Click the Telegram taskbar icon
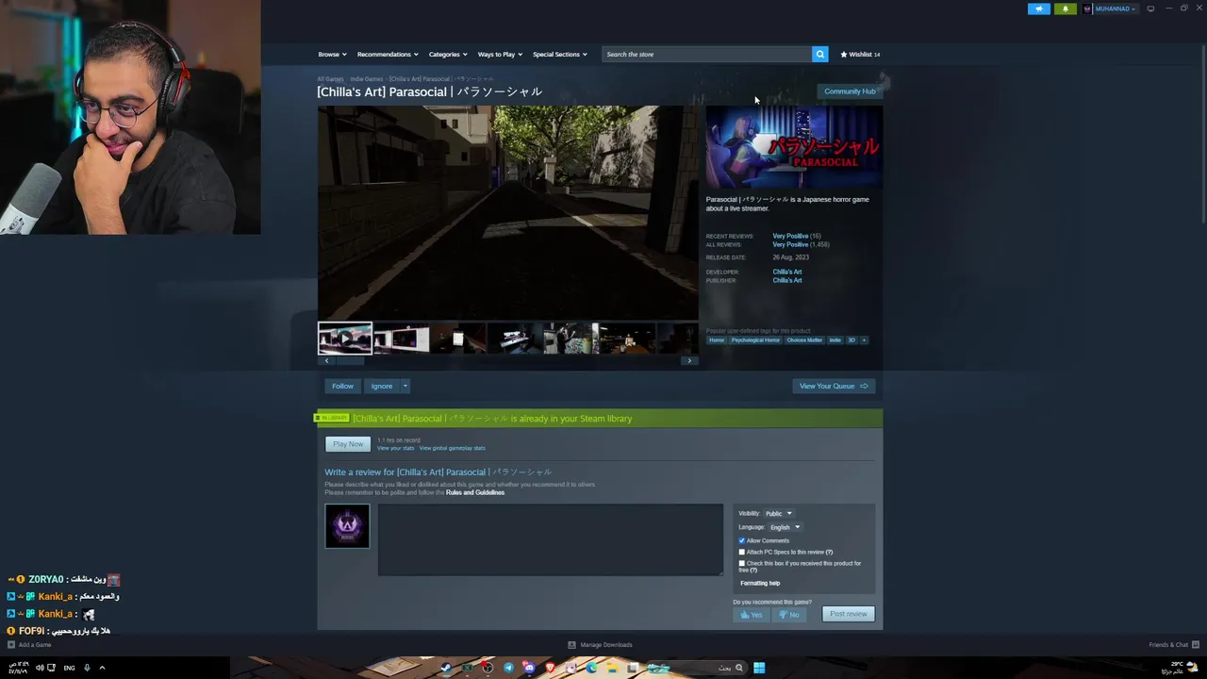Image resolution: width=1207 pixels, height=679 pixels. pos(508,668)
